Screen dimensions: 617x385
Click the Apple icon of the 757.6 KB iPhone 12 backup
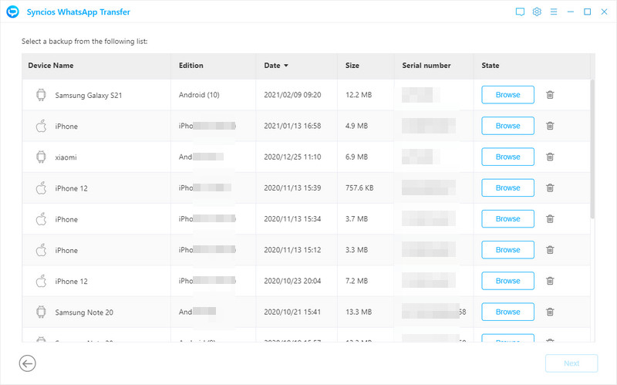[41, 187]
